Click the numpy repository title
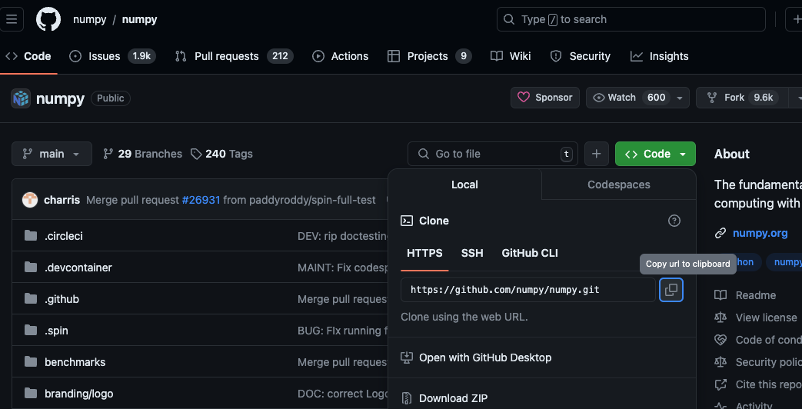802x409 pixels. pyautogui.click(x=60, y=98)
